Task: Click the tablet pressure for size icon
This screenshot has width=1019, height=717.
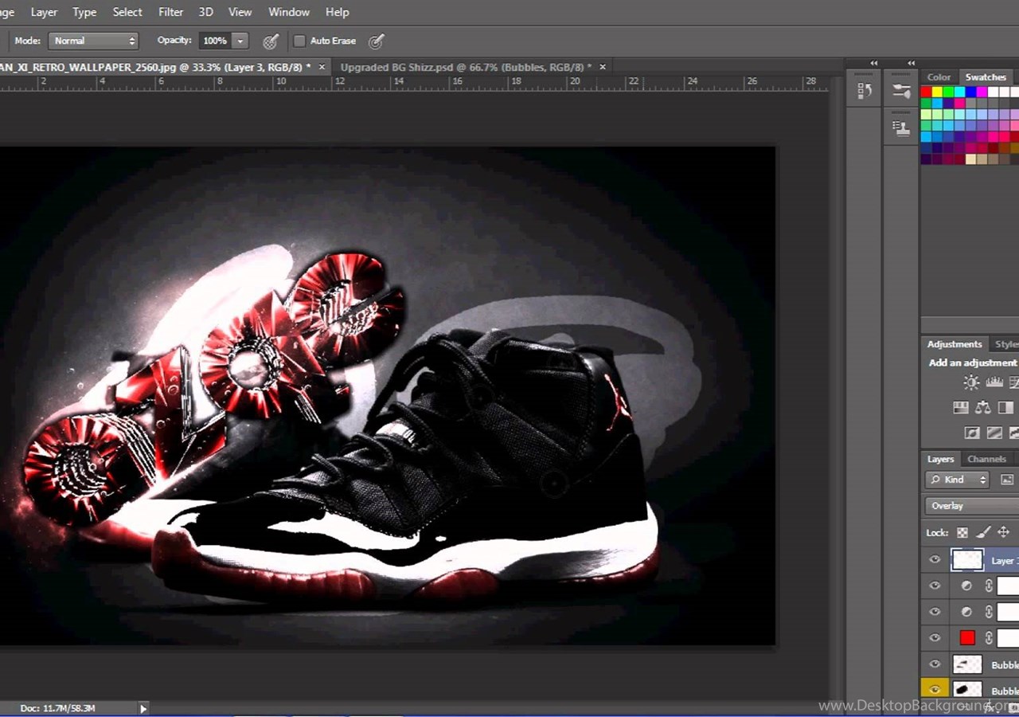Action: pos(377,41)
